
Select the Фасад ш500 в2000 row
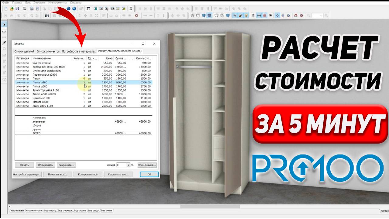point(84,94)
